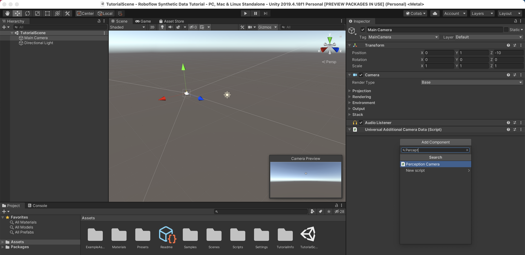Switch to the Asset Store tab
The height and width of the screenshot is (255, 525).
coord(171,21)
